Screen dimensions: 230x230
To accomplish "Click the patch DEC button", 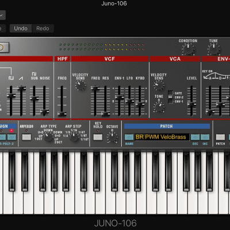I will 195,137.
